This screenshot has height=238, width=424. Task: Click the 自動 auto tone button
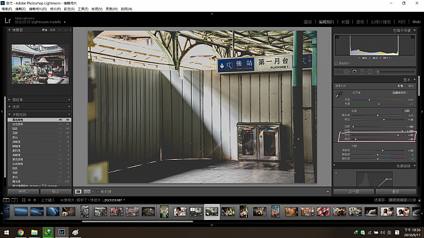pos(407,111)
